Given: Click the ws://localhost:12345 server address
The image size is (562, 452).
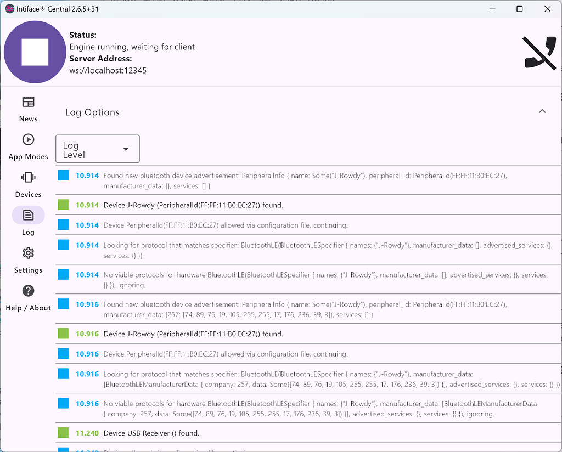Looking at the screenshot, I should [108, 71].
